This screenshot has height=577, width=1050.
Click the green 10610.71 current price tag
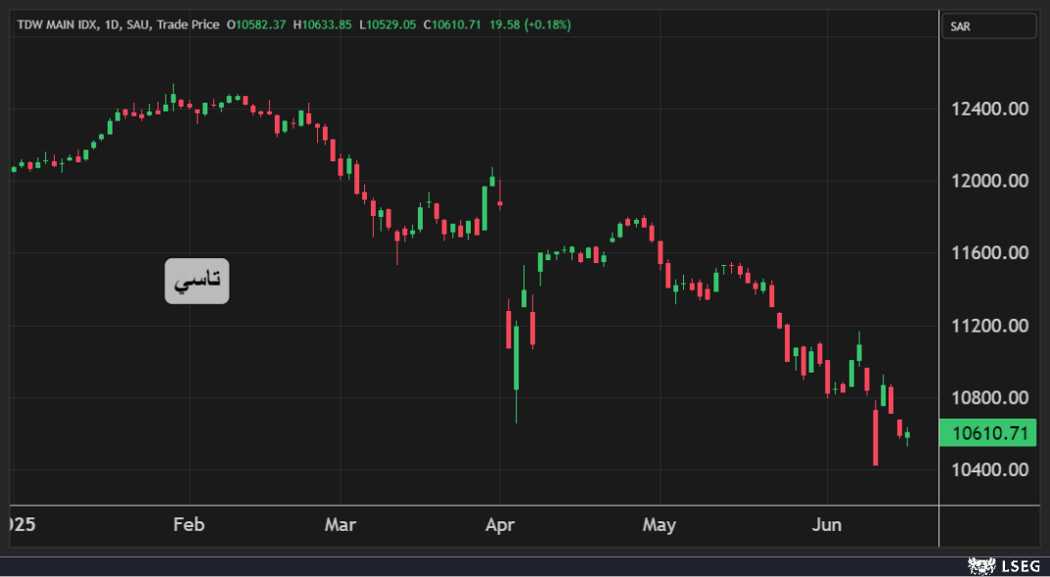987,433
